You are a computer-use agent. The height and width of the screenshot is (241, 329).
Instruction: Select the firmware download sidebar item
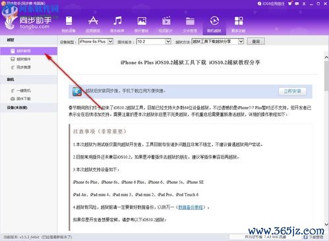click(24, 99)
